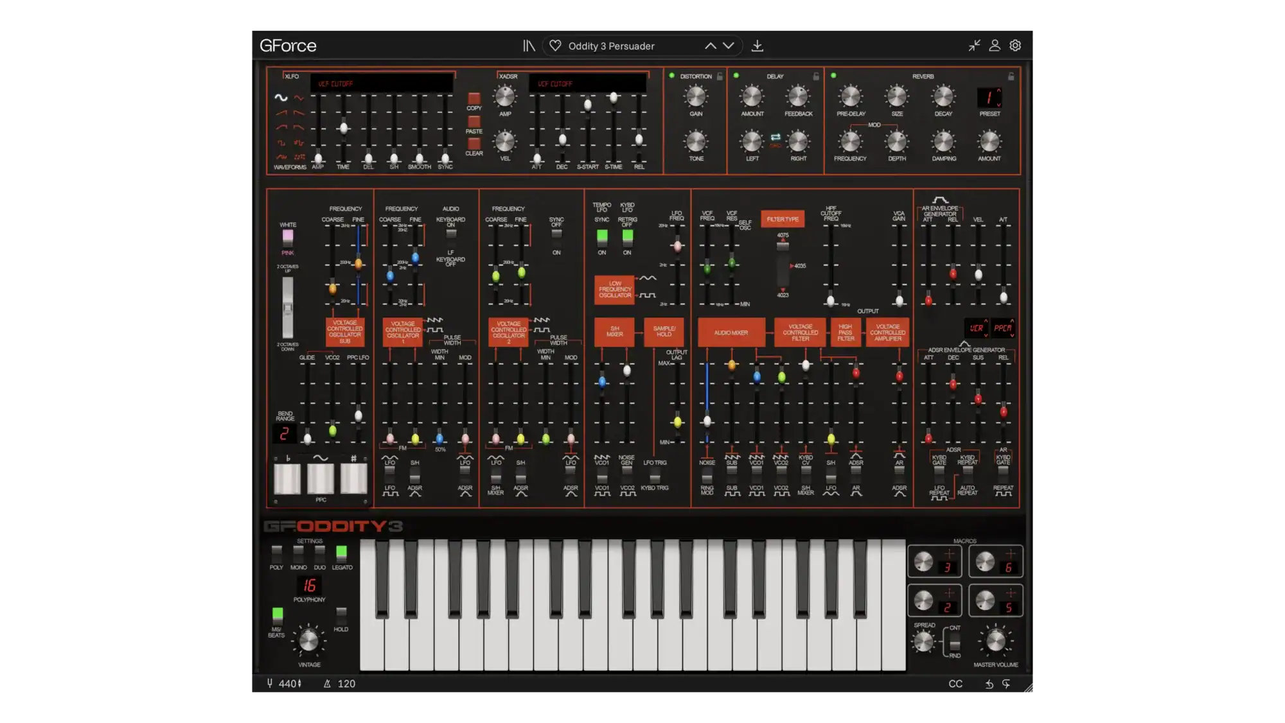Toggle the LEGATO switch

pyautogui.click(x=341, y=553)
